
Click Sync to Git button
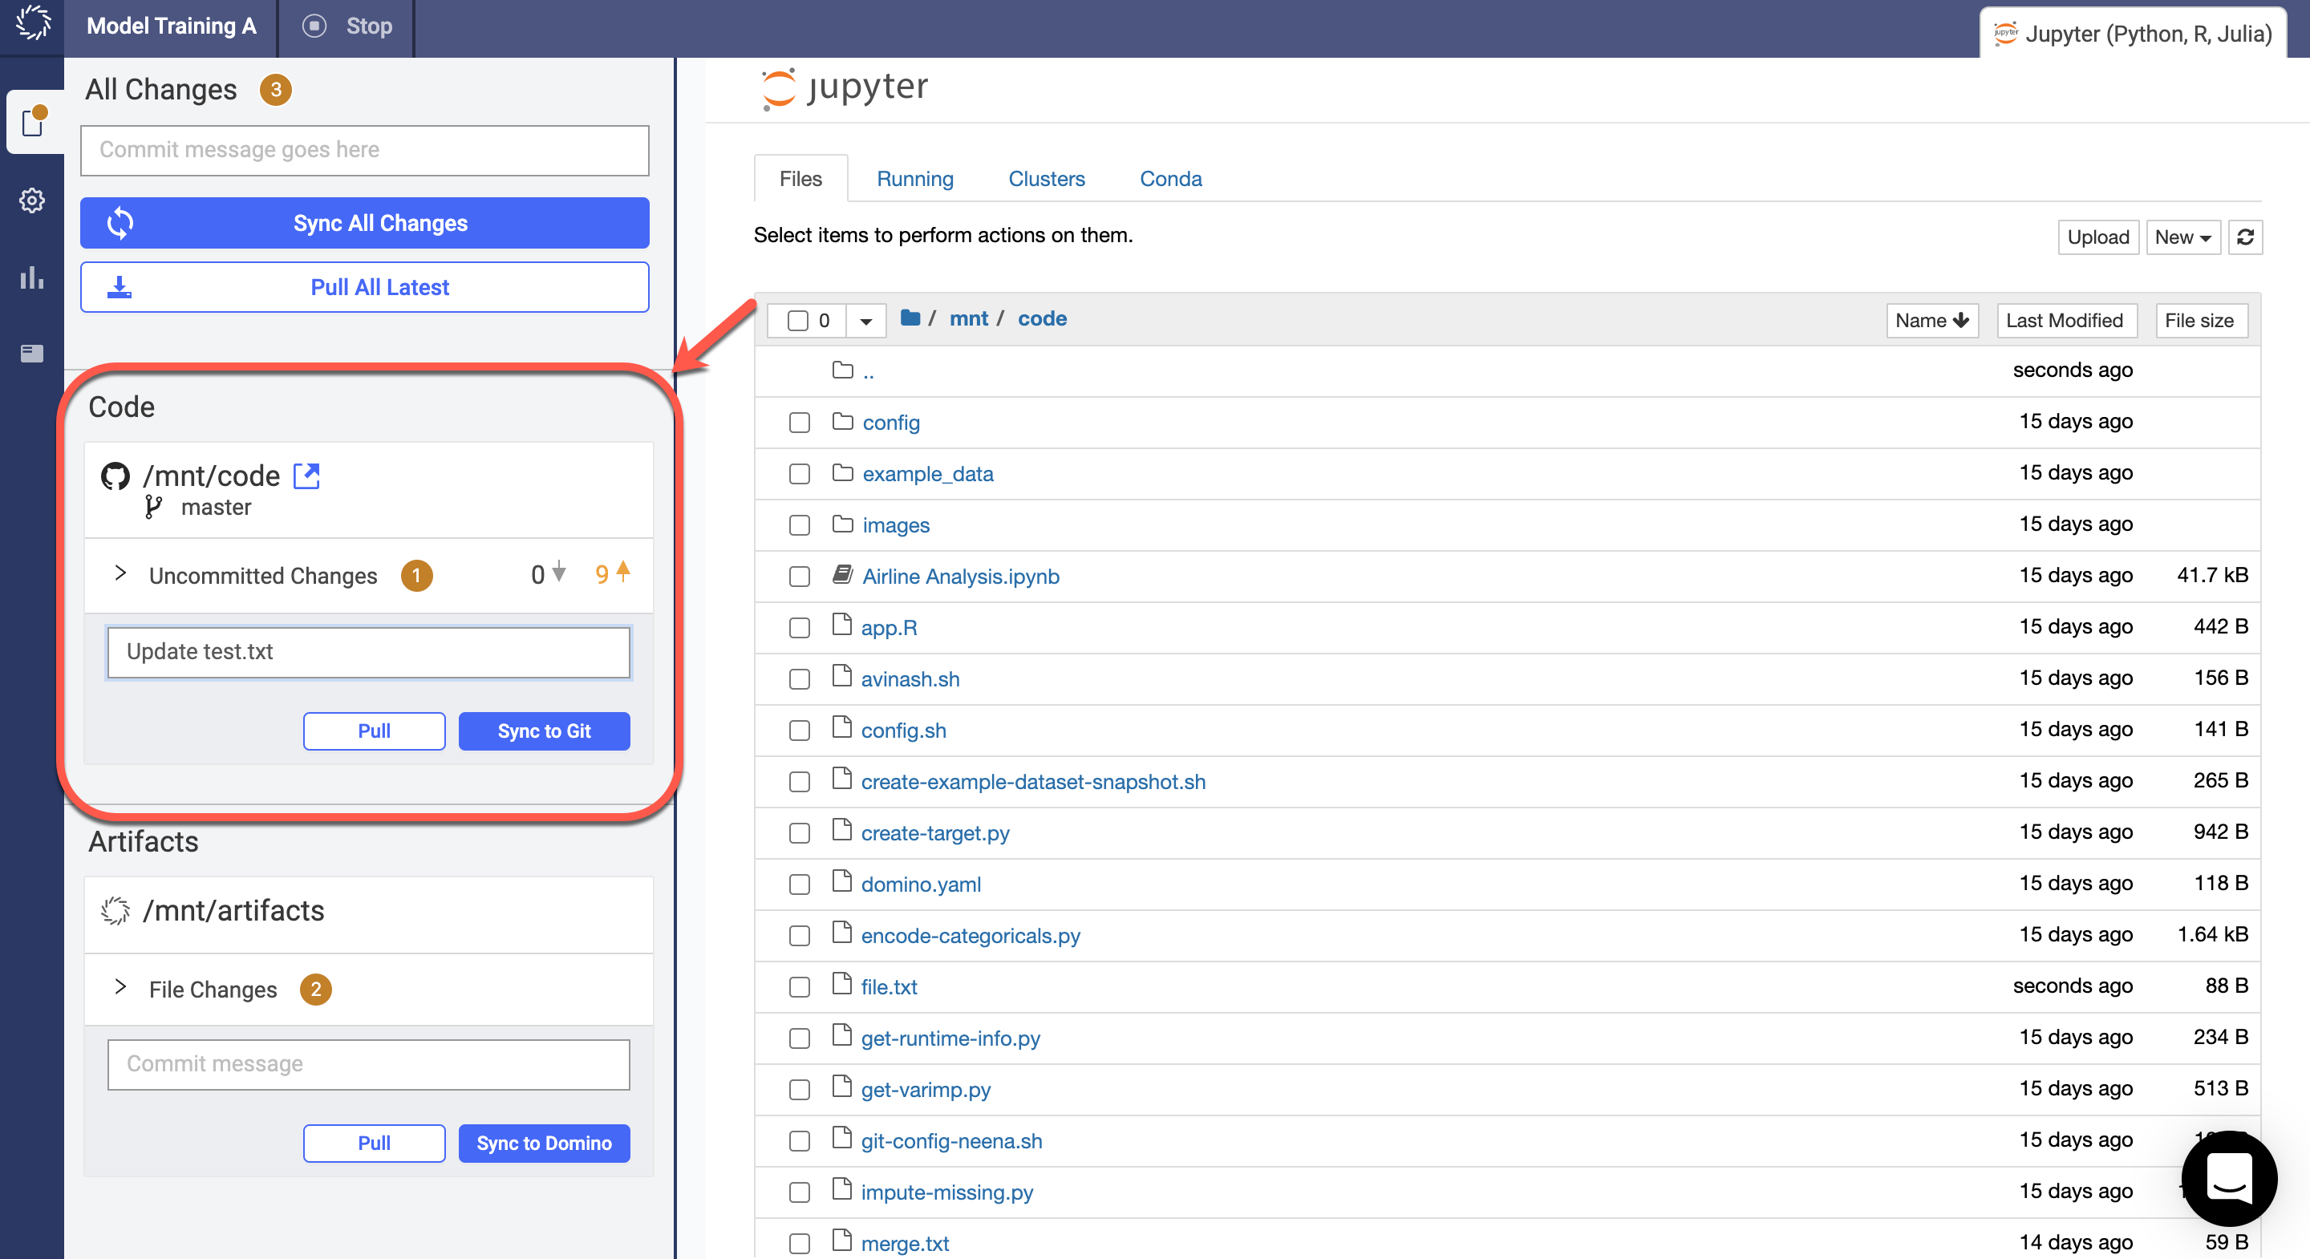[x=544, y=729]
